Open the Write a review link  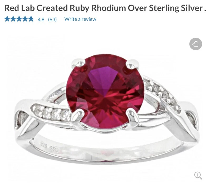(80, 19)
